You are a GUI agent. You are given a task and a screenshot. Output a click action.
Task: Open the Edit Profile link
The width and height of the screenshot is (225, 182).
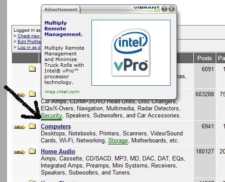tap(29, 42)
